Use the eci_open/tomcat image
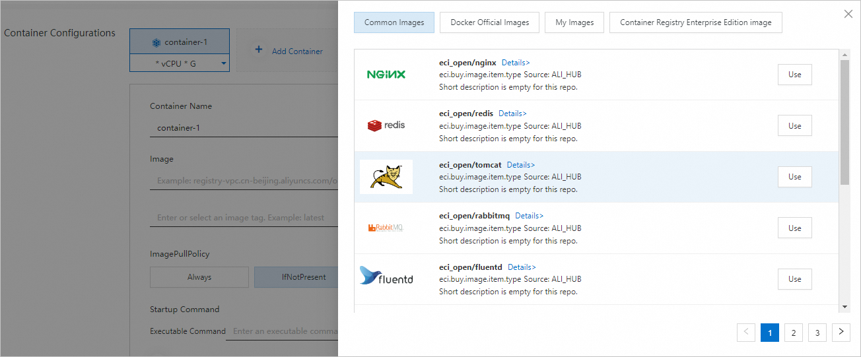This screenshot has width=861, height=357. pos(795,177)
